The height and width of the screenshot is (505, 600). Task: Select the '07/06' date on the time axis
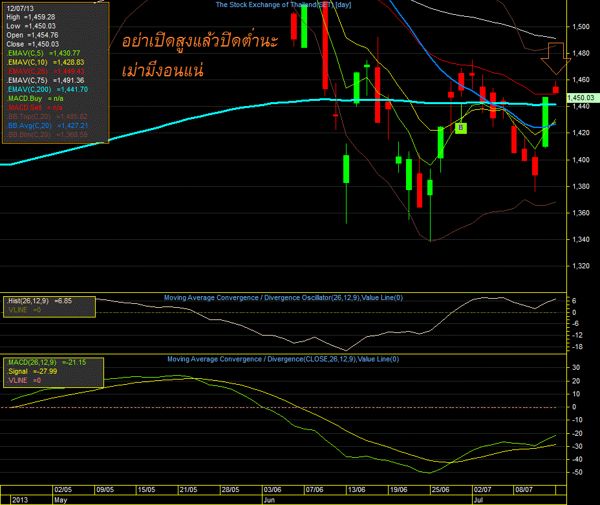click(314, 489)
